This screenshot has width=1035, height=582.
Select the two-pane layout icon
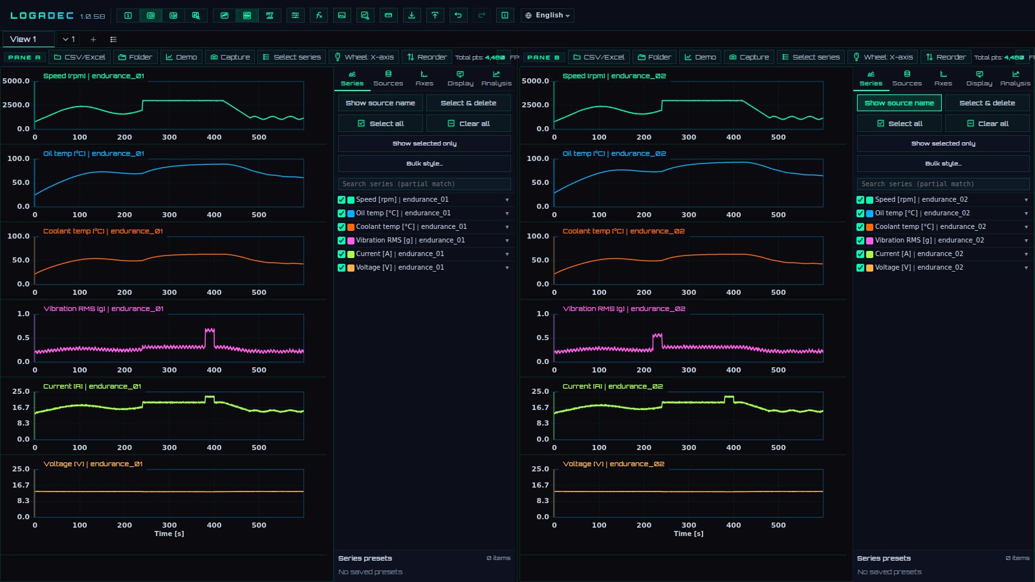click(151, 16)
